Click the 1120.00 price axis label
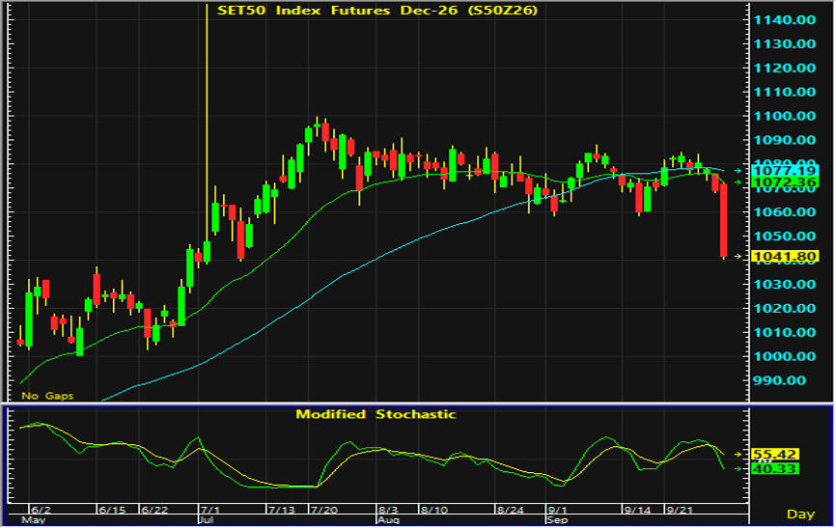 coord(784,68)
